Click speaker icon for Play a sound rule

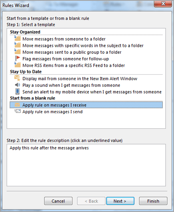click(x=17, y=85)
